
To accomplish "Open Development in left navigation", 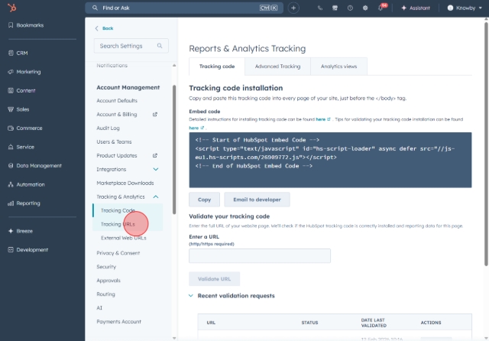I will pyautogui.click(x=28, y=249).
